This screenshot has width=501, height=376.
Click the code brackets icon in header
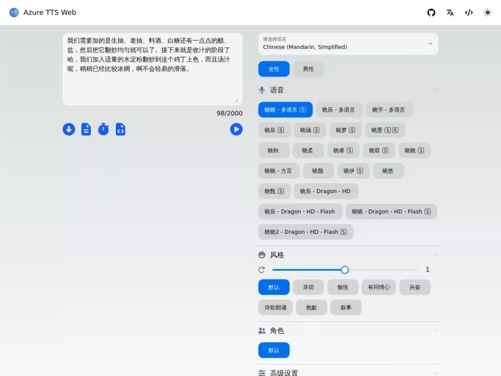click(x=468, y=13)
